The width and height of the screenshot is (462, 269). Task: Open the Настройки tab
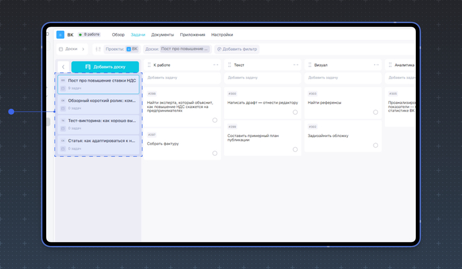click(222, 35)
